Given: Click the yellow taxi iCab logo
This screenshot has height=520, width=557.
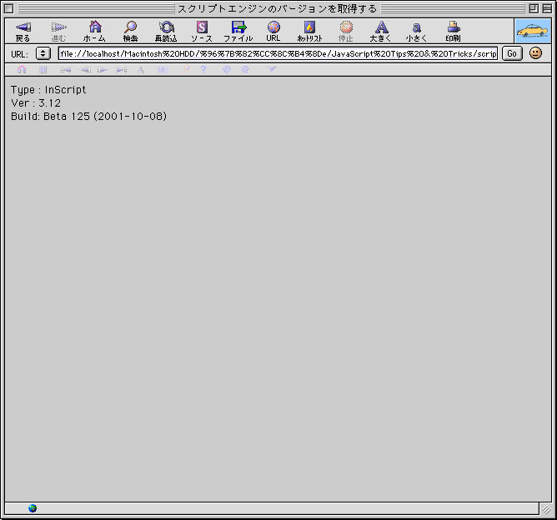Looking at the screenshot, I should (533, 31).
